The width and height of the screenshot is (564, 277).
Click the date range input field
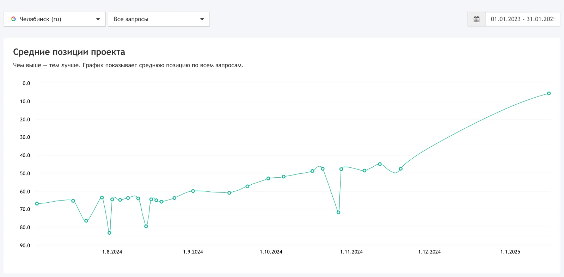point(522,19)
